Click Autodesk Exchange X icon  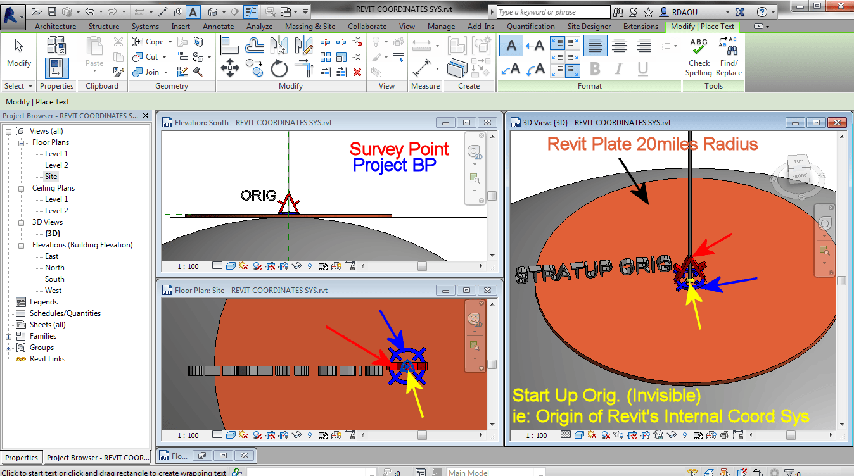(739, 12)
